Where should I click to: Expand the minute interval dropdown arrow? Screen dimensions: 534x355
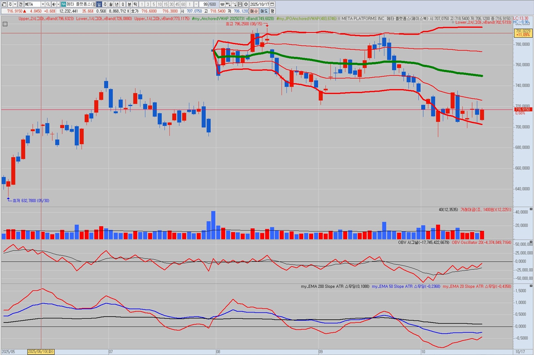click(196, 4)
